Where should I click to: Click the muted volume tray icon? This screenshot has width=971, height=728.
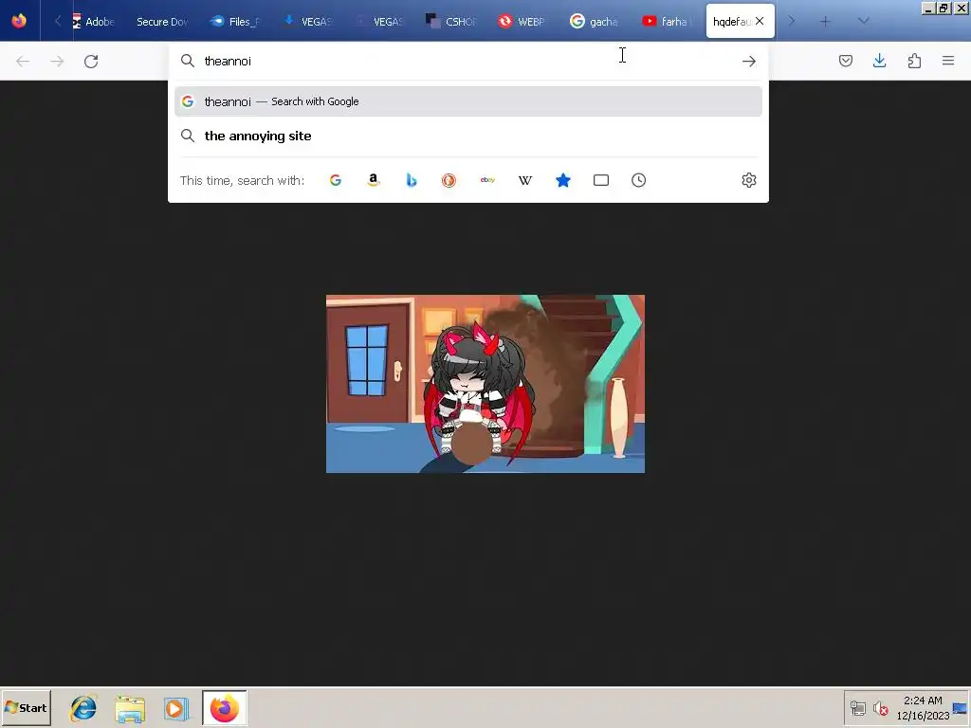tap(880, 707)
